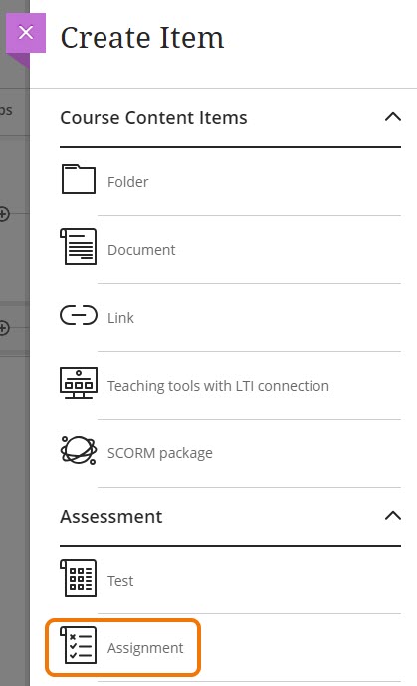The height and width of the screenshot is (686, 417).
Task: Click the Assignment checklist icon
Action: tap(78, 645)
